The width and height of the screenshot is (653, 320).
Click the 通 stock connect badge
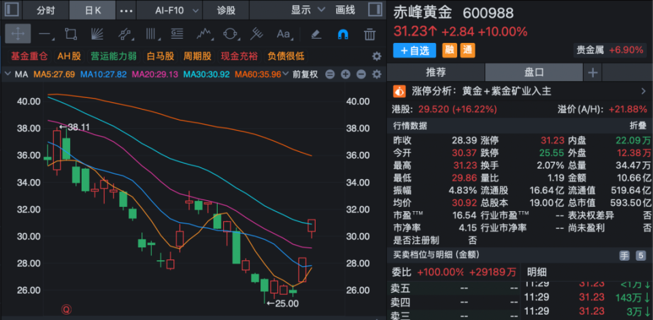click(468, 50)
